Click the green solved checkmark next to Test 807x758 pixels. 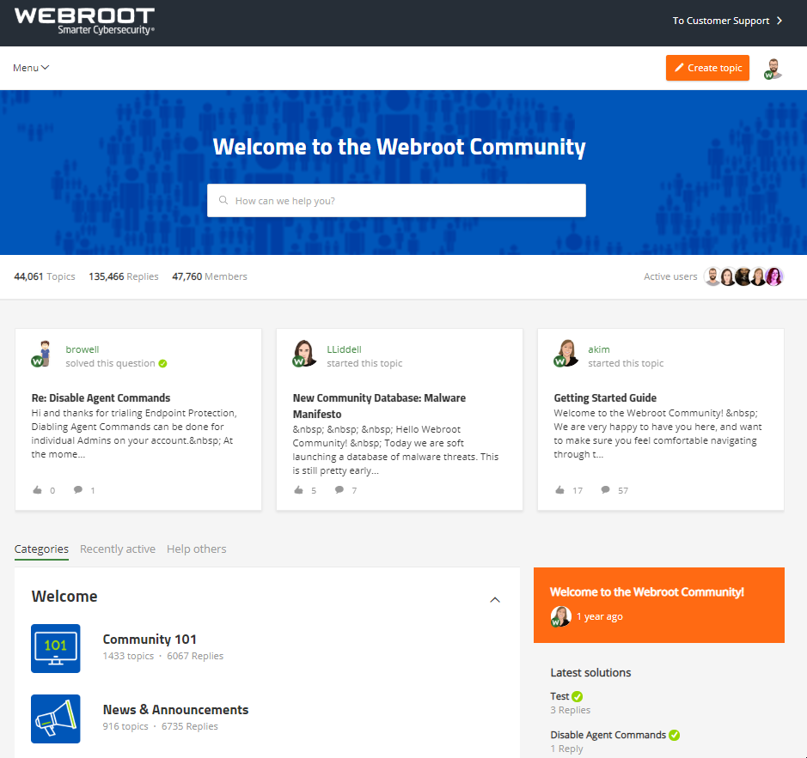(578, 696)
